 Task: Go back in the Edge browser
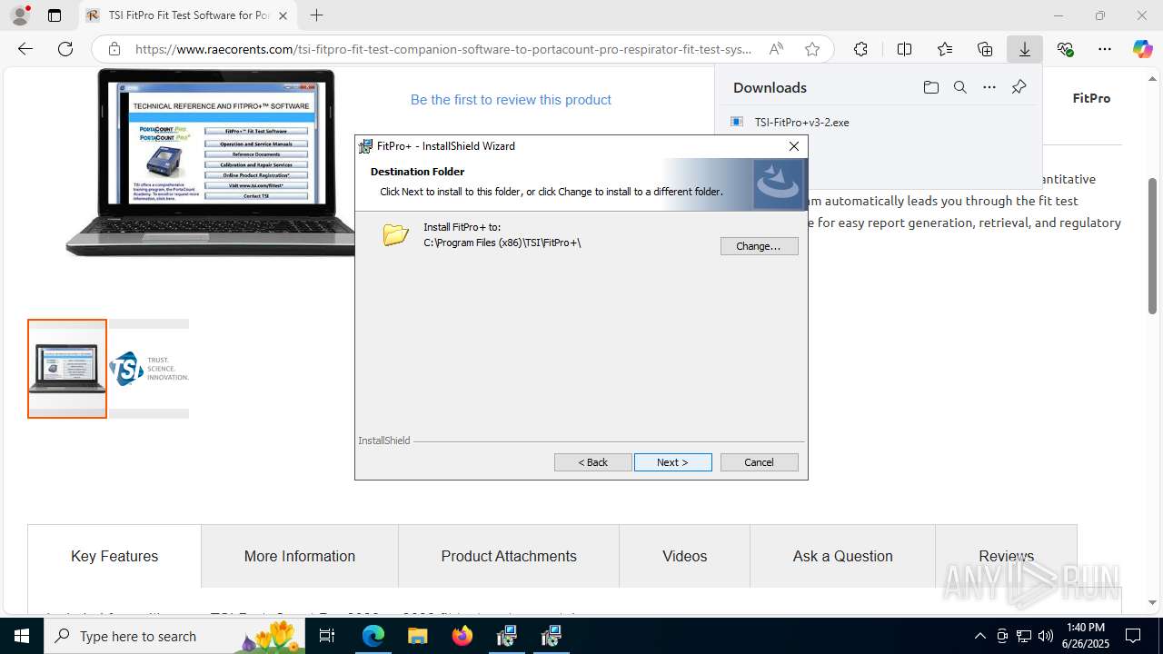[25, 49]
